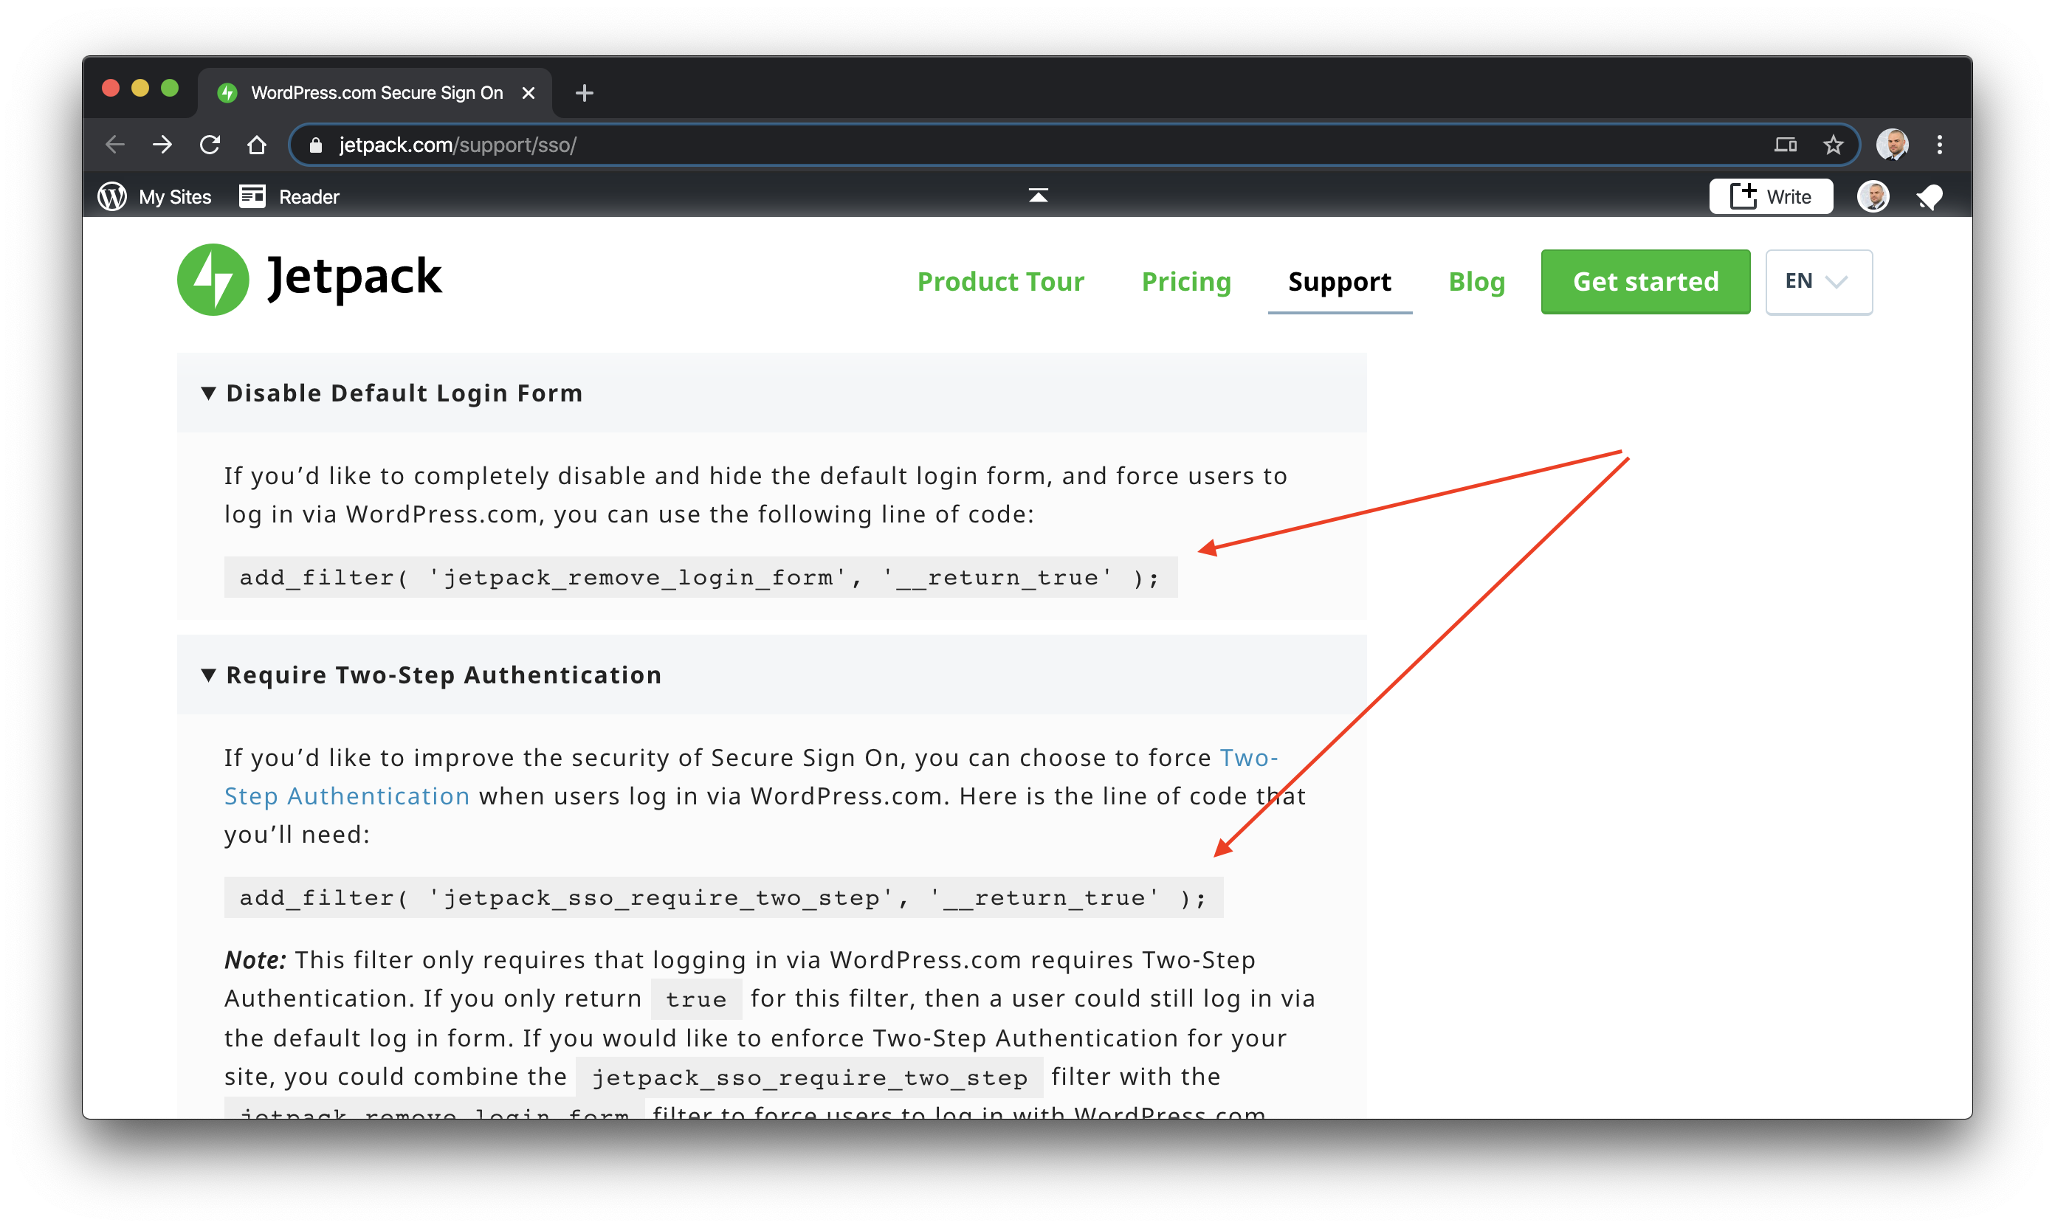Collapse the WordPress bar using the up-arrow icon
Screen dimensions: 2055x1228
pyautogui.click(x=1038, y=196)
